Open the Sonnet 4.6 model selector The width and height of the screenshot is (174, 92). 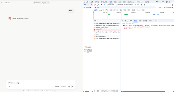pos(61,86)
